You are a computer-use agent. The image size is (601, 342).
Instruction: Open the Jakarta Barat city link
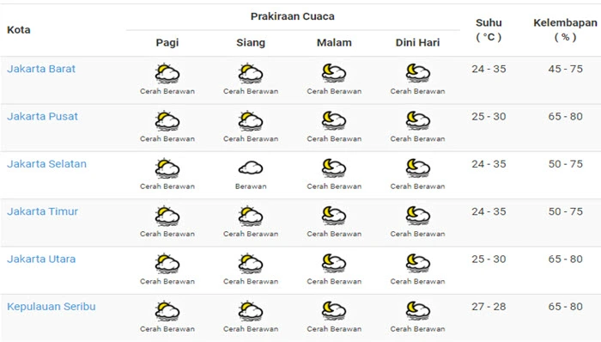(41, 69)
